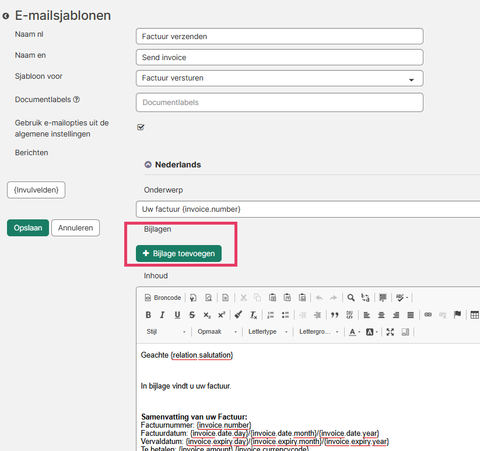Click the Annuleren button
480x451 pixels.
pos(75,228)
